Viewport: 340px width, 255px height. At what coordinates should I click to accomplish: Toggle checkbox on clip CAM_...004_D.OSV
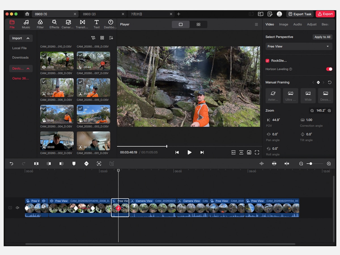[x=44, y=108]
